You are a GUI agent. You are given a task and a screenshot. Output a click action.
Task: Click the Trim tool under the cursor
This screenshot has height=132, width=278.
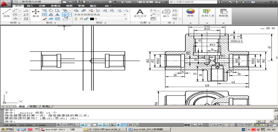tap(65, 15)
